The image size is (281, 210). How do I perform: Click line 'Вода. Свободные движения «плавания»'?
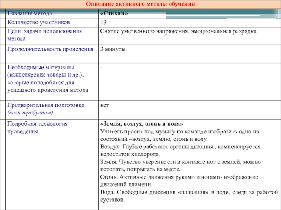point(189,192)
